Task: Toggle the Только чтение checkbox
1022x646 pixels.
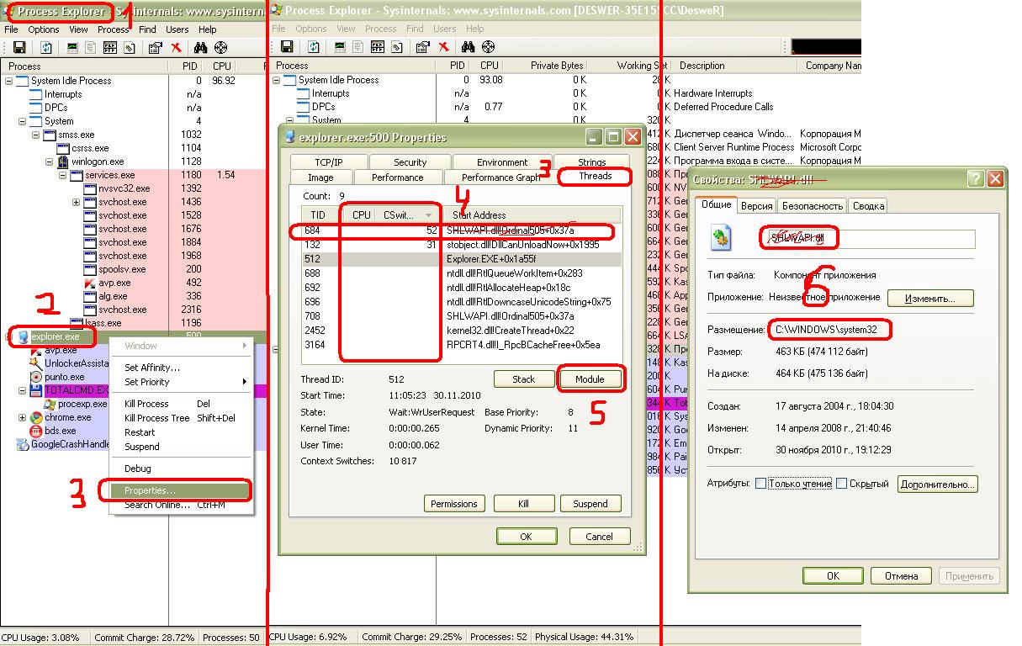Action: 760,484
